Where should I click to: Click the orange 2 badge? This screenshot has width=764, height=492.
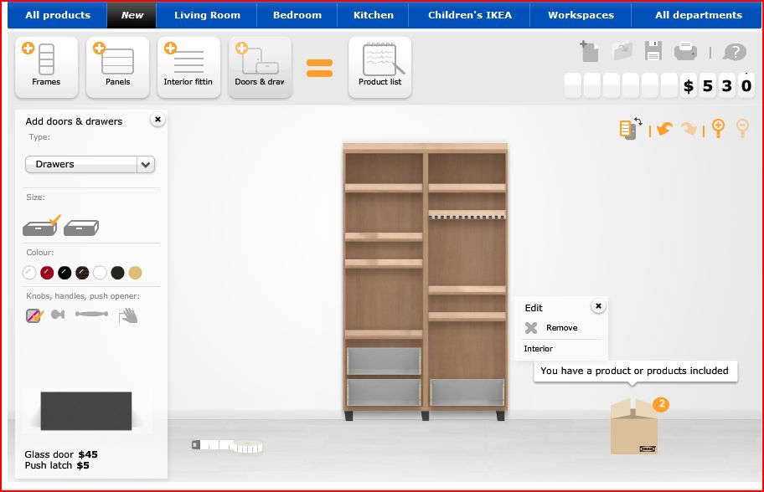pos(661,404)
